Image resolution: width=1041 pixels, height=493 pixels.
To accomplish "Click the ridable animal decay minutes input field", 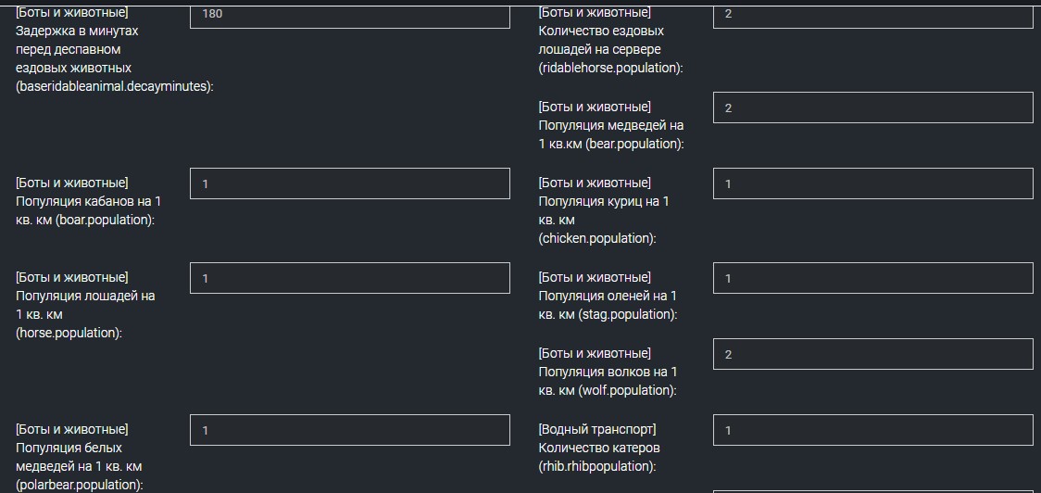I will [x=349, y=15].
